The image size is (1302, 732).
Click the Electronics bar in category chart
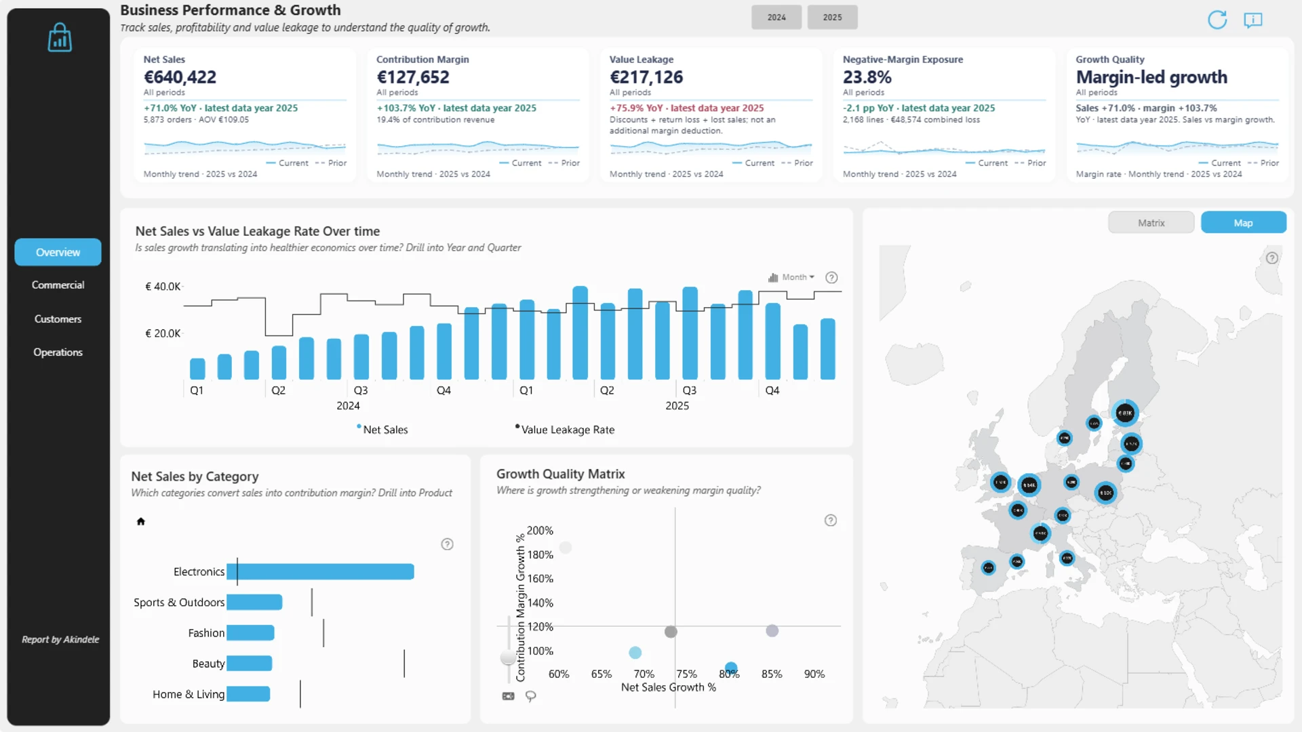click(x=320, y=572)
